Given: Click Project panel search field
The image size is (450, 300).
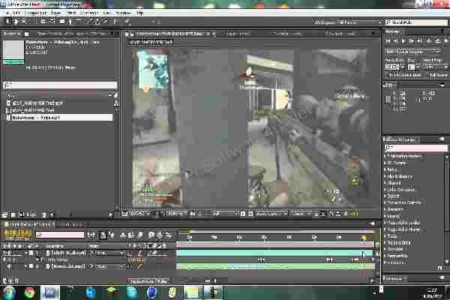Looking at the screenshot, I should tap(60, 85).
